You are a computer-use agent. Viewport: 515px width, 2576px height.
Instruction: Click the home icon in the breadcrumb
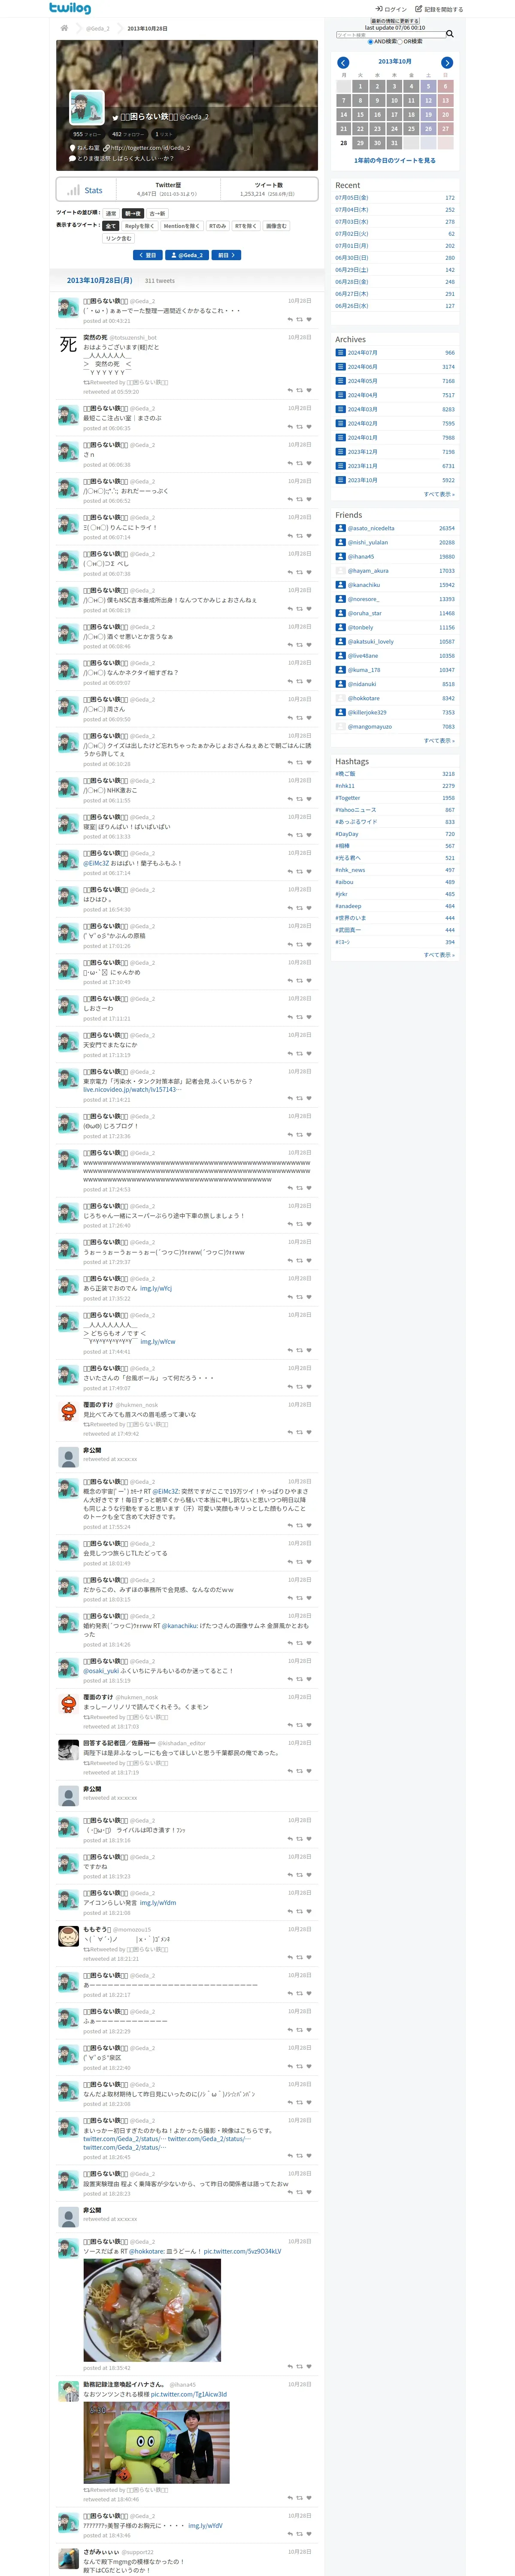pos(64,28)
